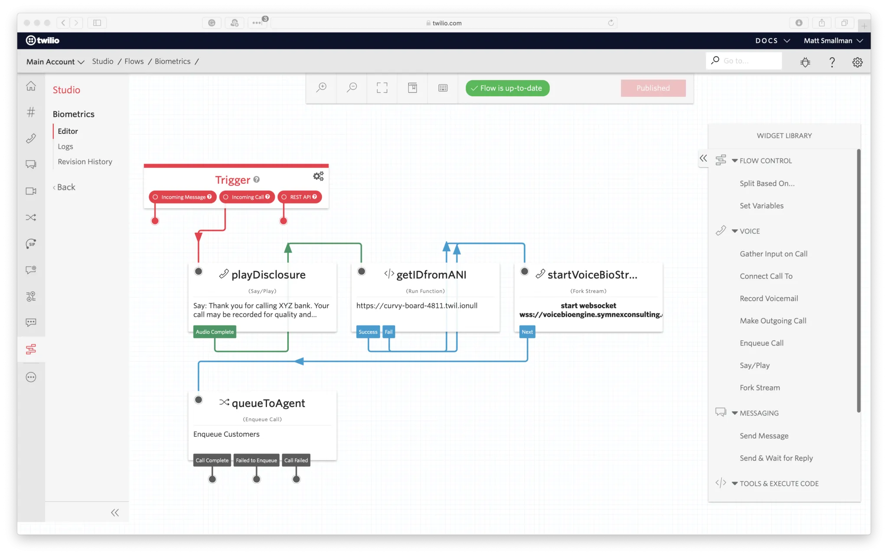Select the Incoming Call trigger radio
The height and width of the screenshot is (556, 888).
(226, 197)
